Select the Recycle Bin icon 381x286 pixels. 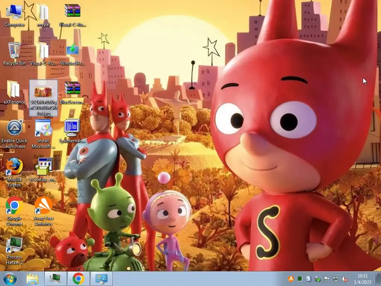(x=15, y=54)
